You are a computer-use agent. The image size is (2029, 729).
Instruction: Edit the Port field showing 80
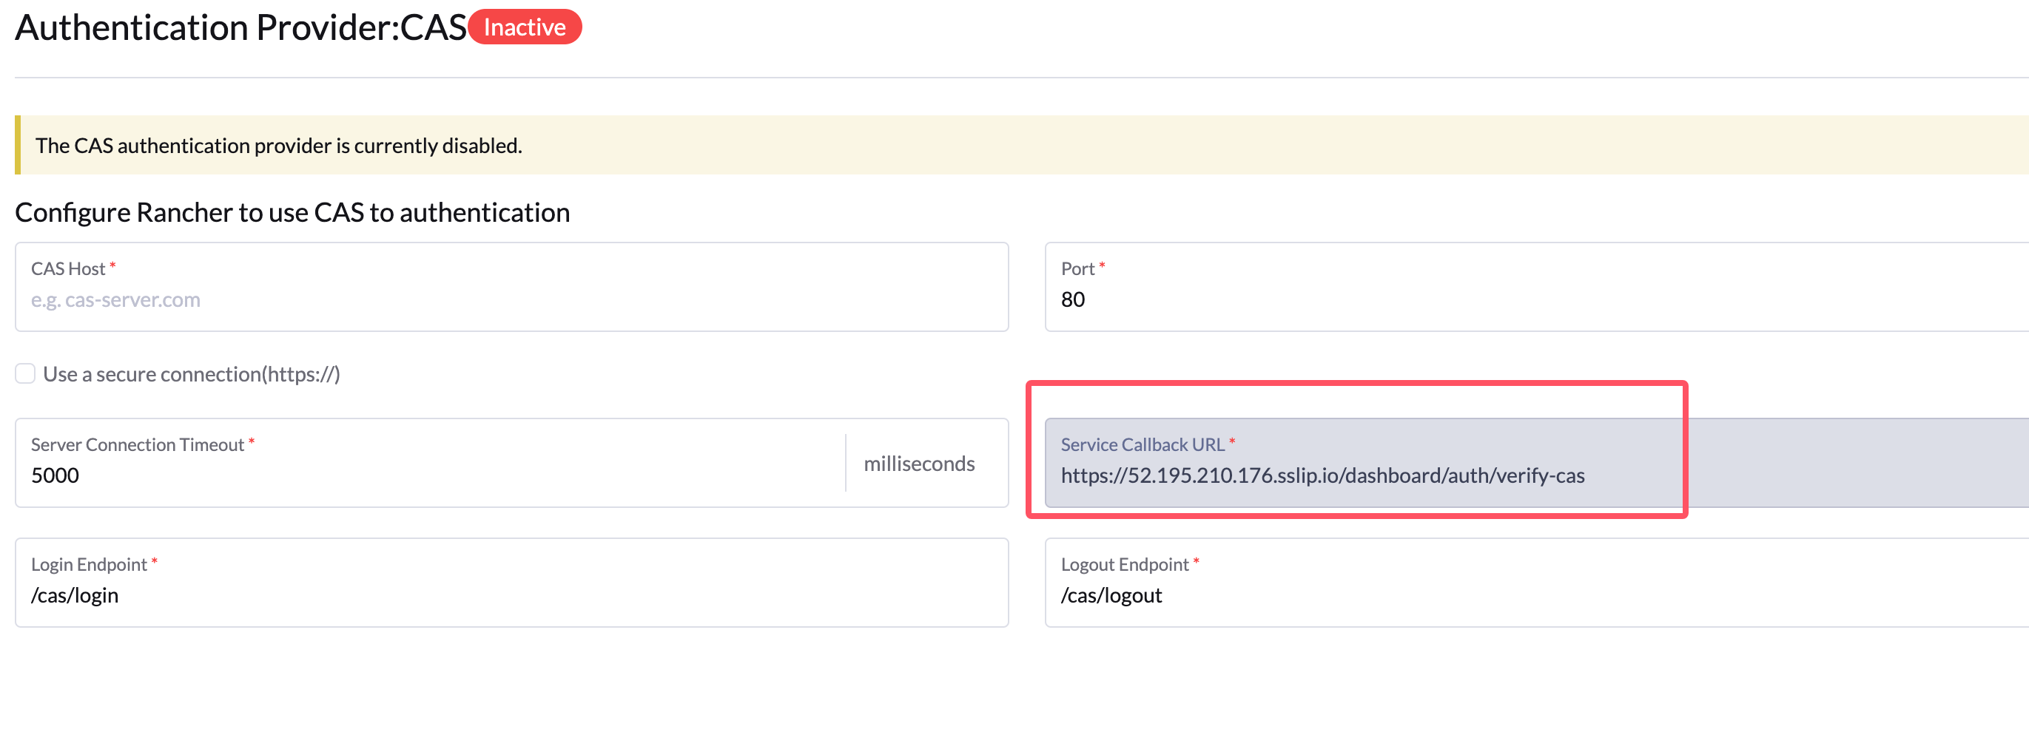pos(1536,287)
